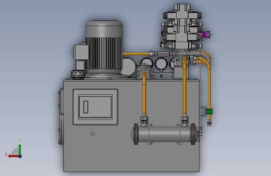271x176 pixels.
Task: Select the magenta fitting on the valve stack
Action: (206, 34)
